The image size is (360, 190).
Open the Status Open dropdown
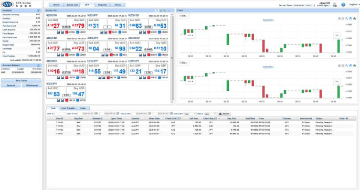tap(210, 114)
